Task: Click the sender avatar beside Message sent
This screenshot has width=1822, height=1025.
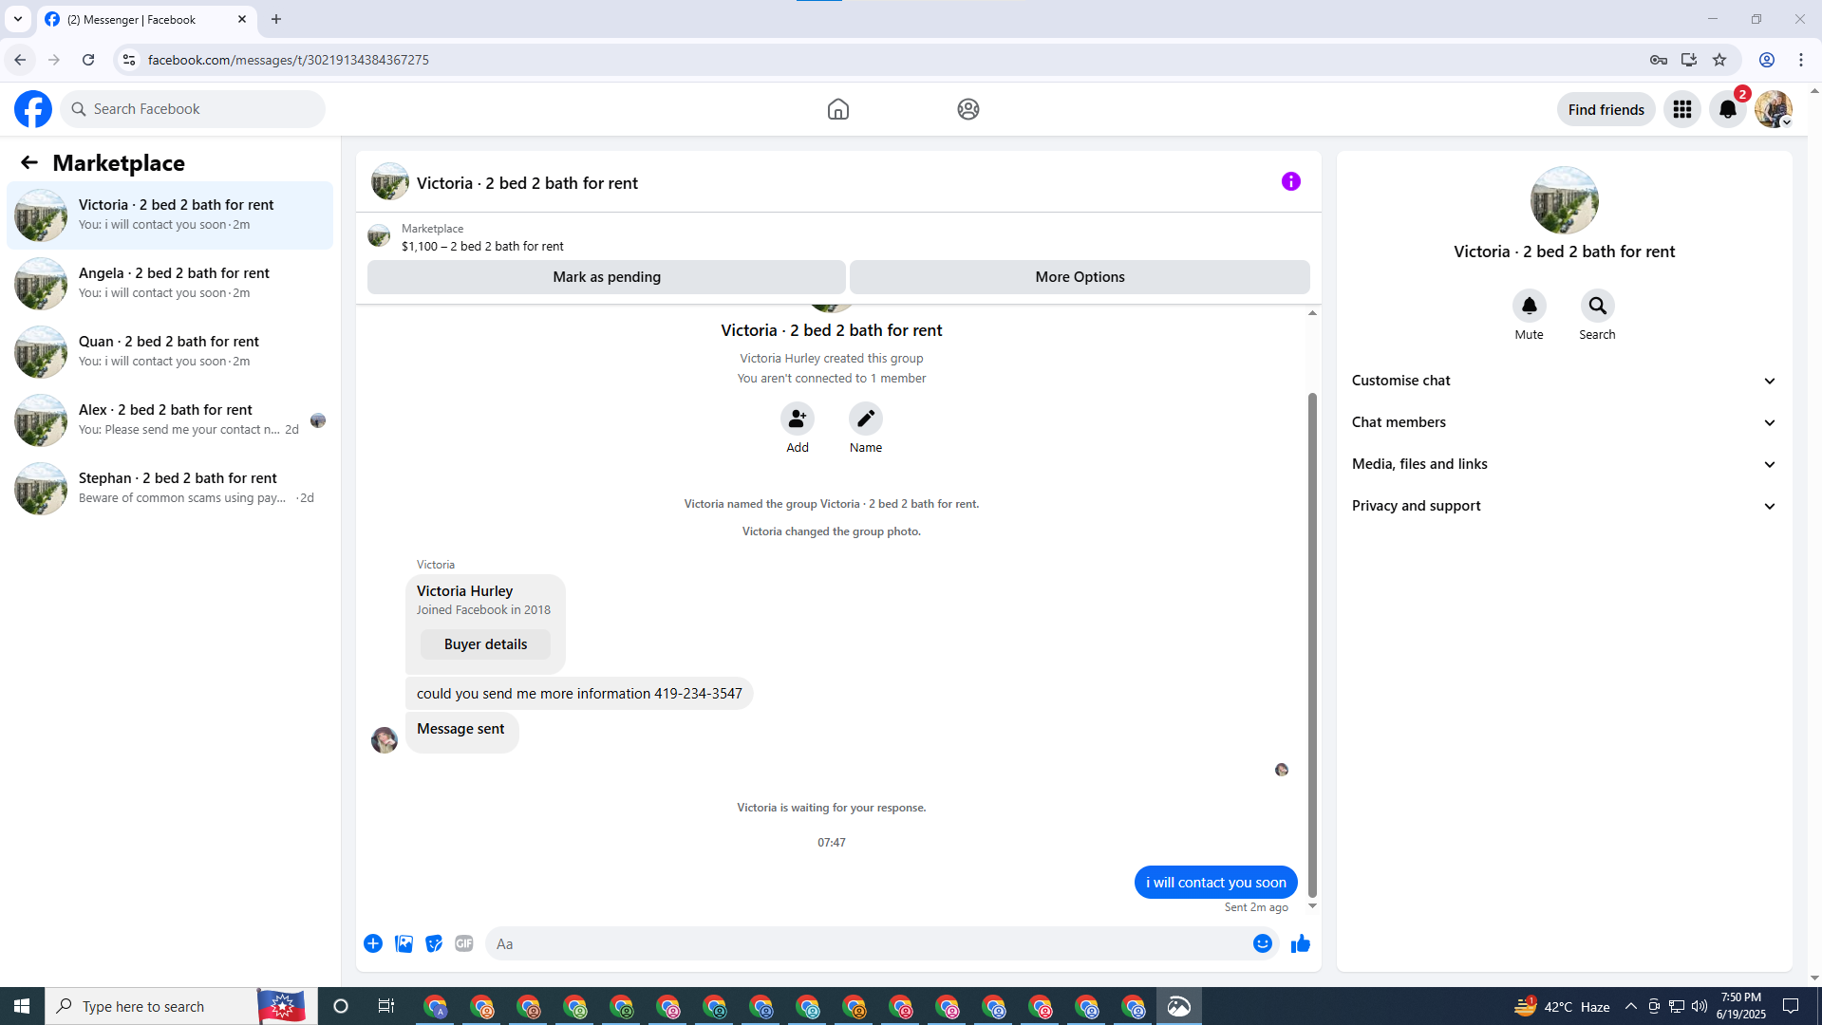Action: pos(385,740)
